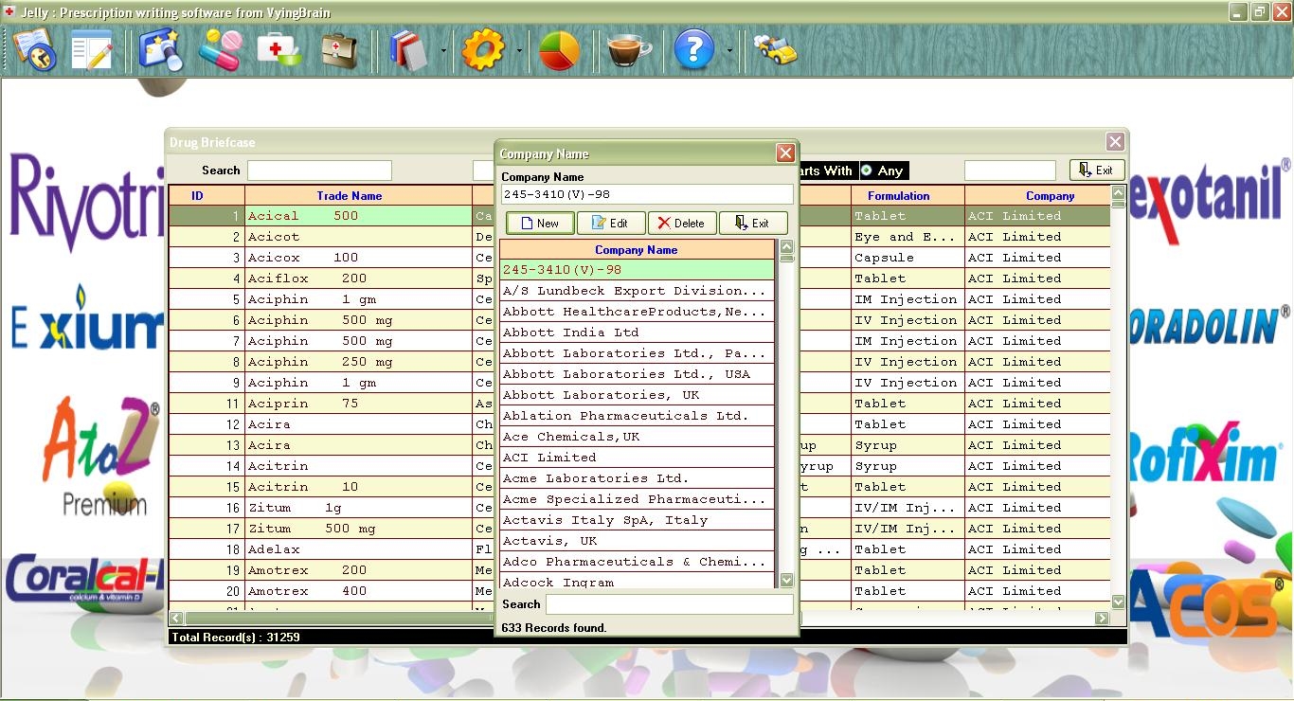Select Zitum 1g trade name row
The width and height of the screenshot is (1294, 701).
[x=358, y=508]
